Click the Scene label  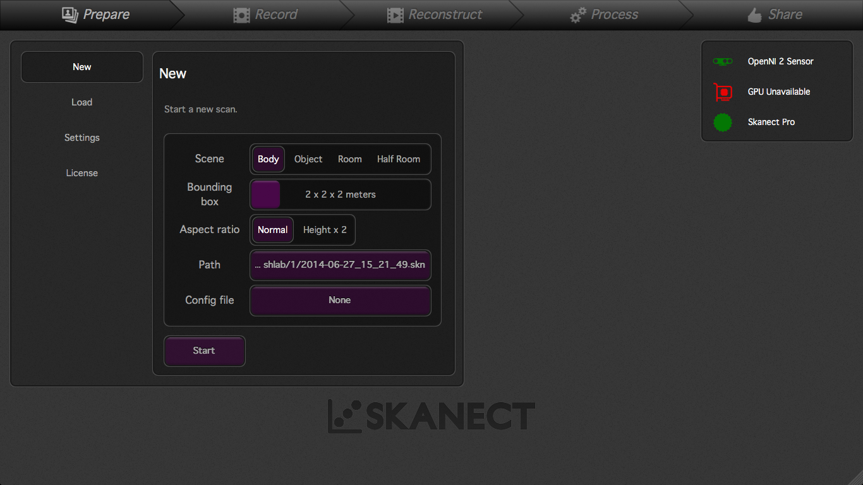[x=210, y=159]
